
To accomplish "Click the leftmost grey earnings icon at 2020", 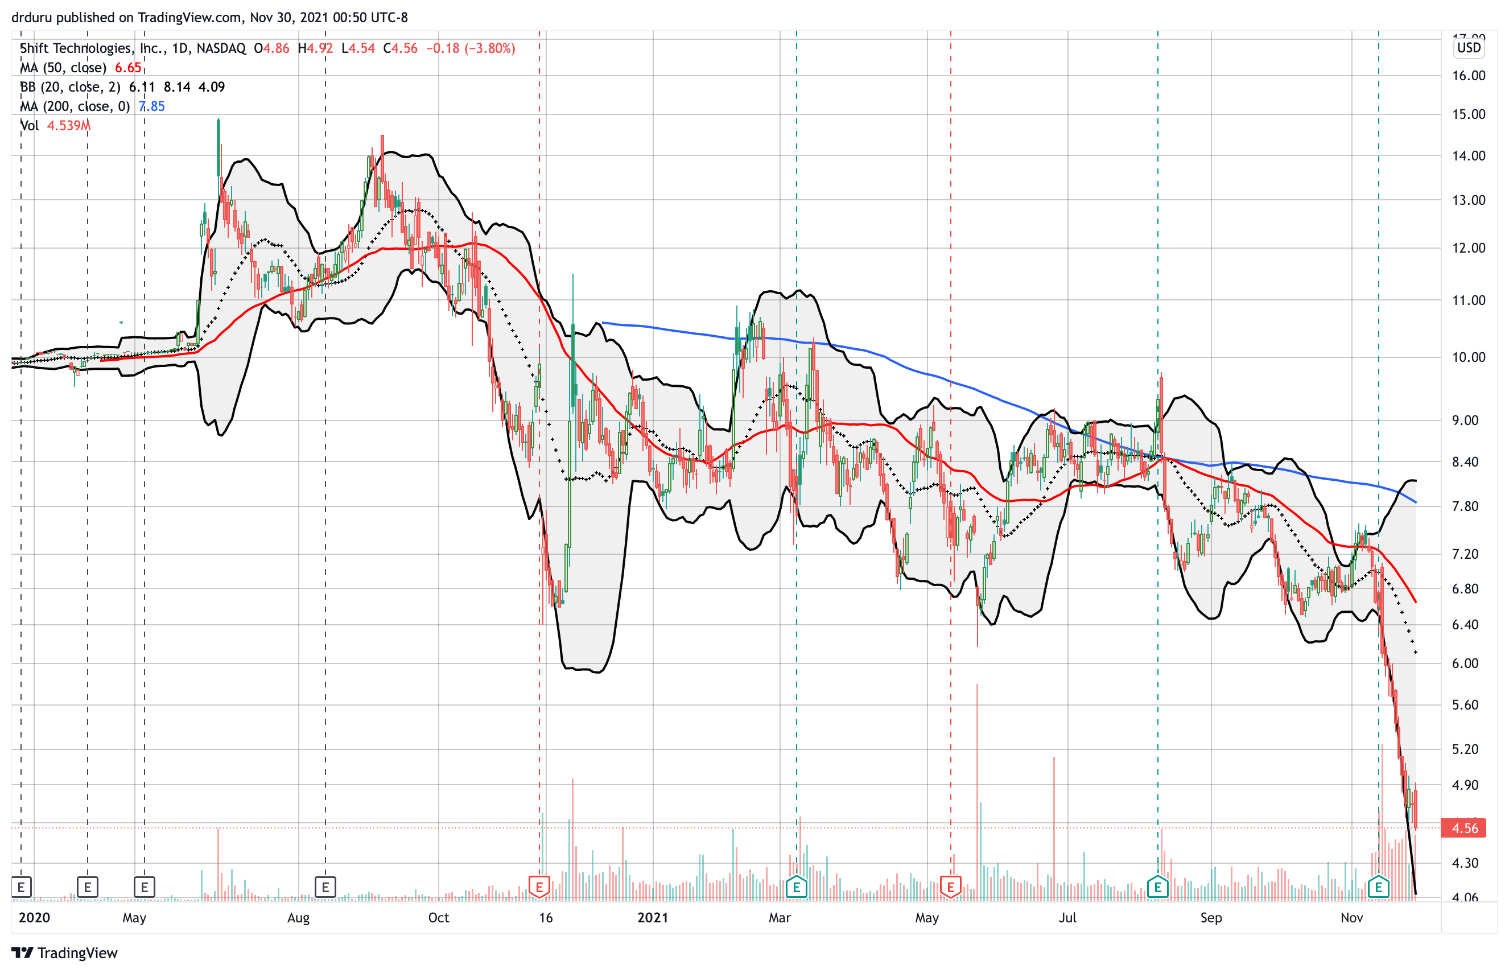I will [x=22, y=887].
